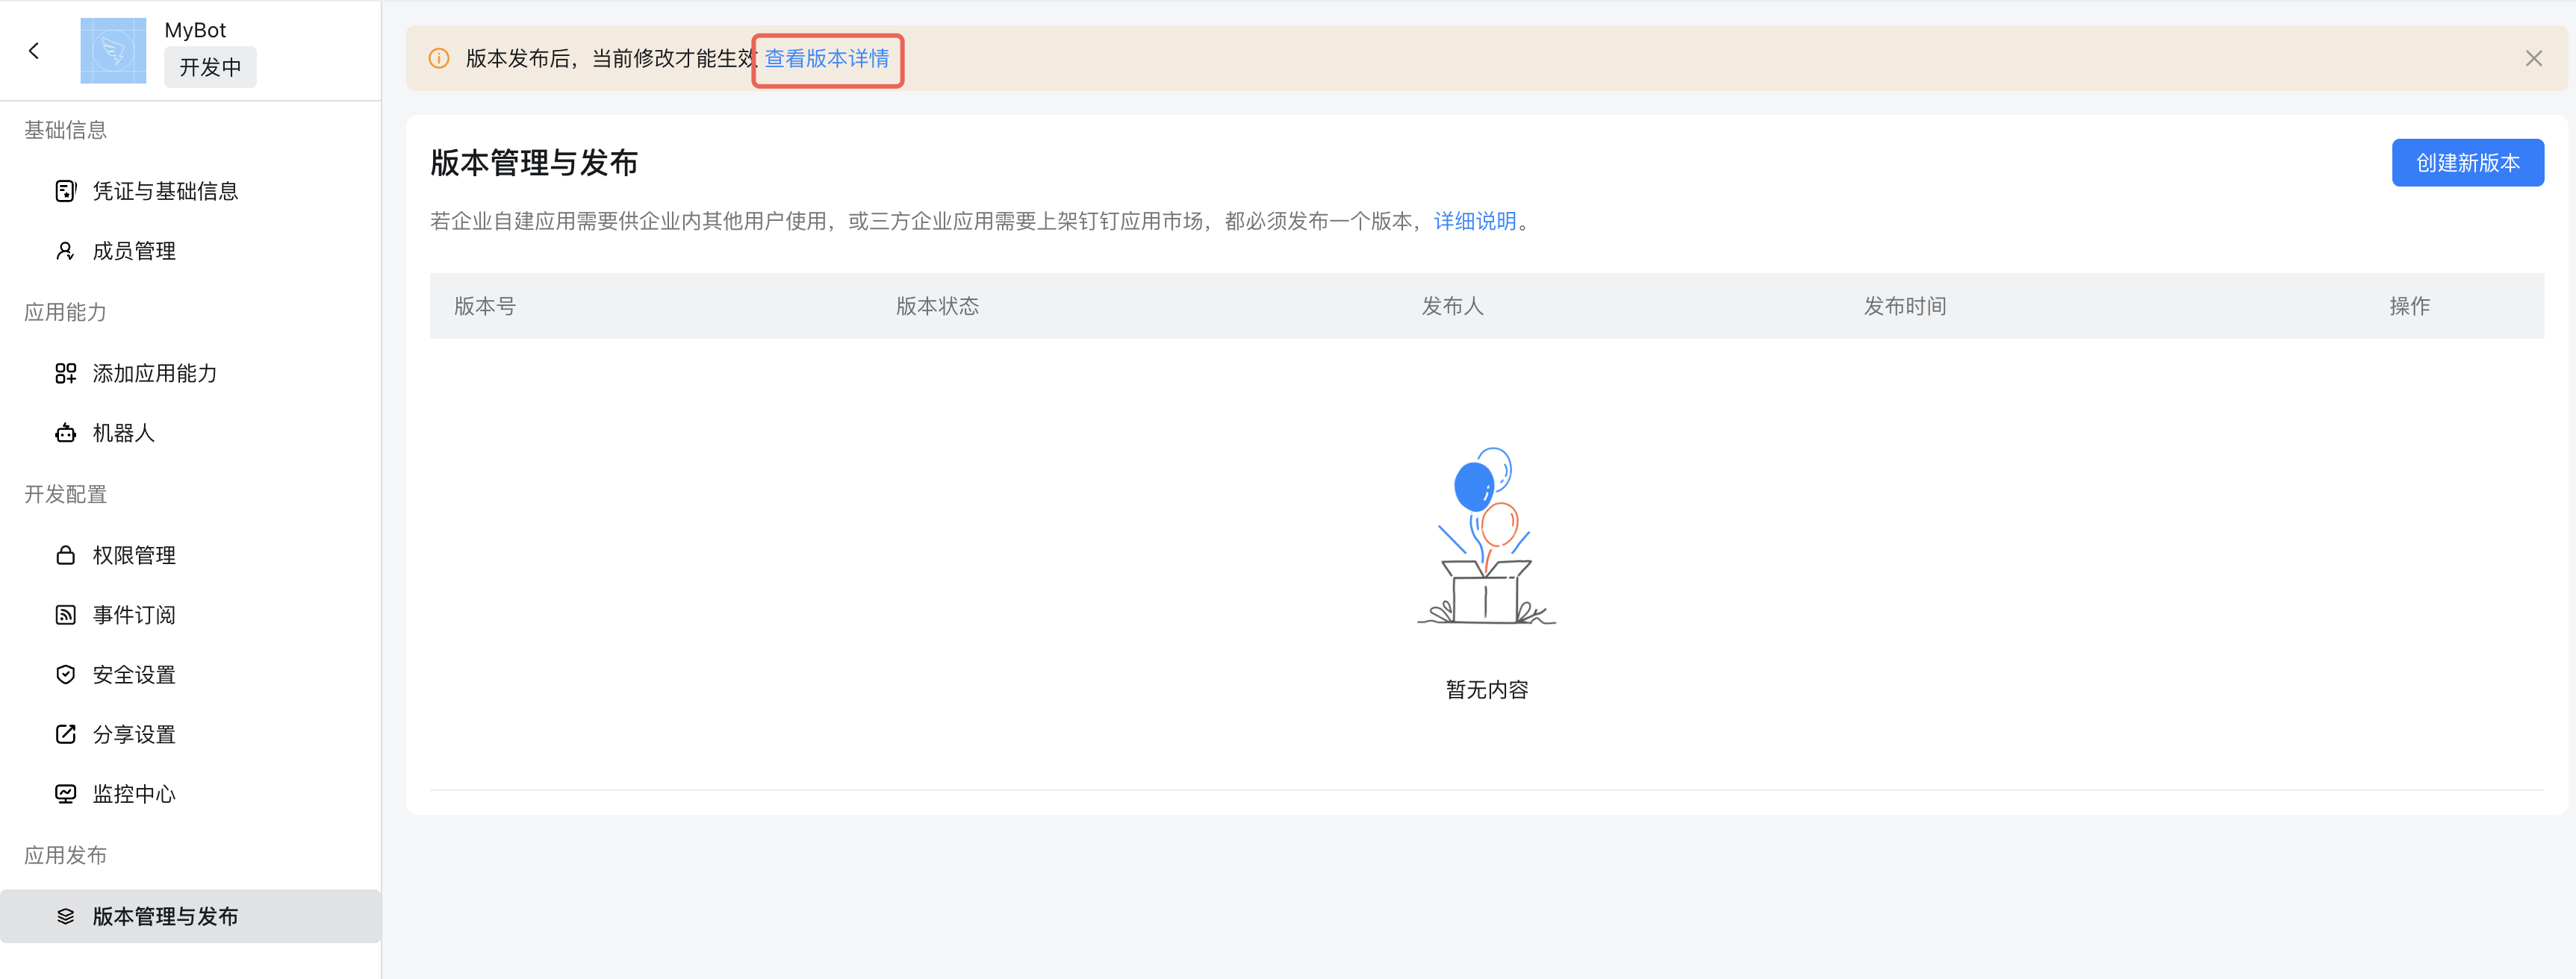Click the 创建新版本 button
The height and width of the screenshot is (979, 2576).
(x=2466, y=163)
